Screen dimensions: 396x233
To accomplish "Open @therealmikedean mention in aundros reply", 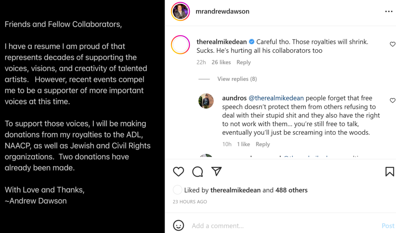I will (276, 98).
